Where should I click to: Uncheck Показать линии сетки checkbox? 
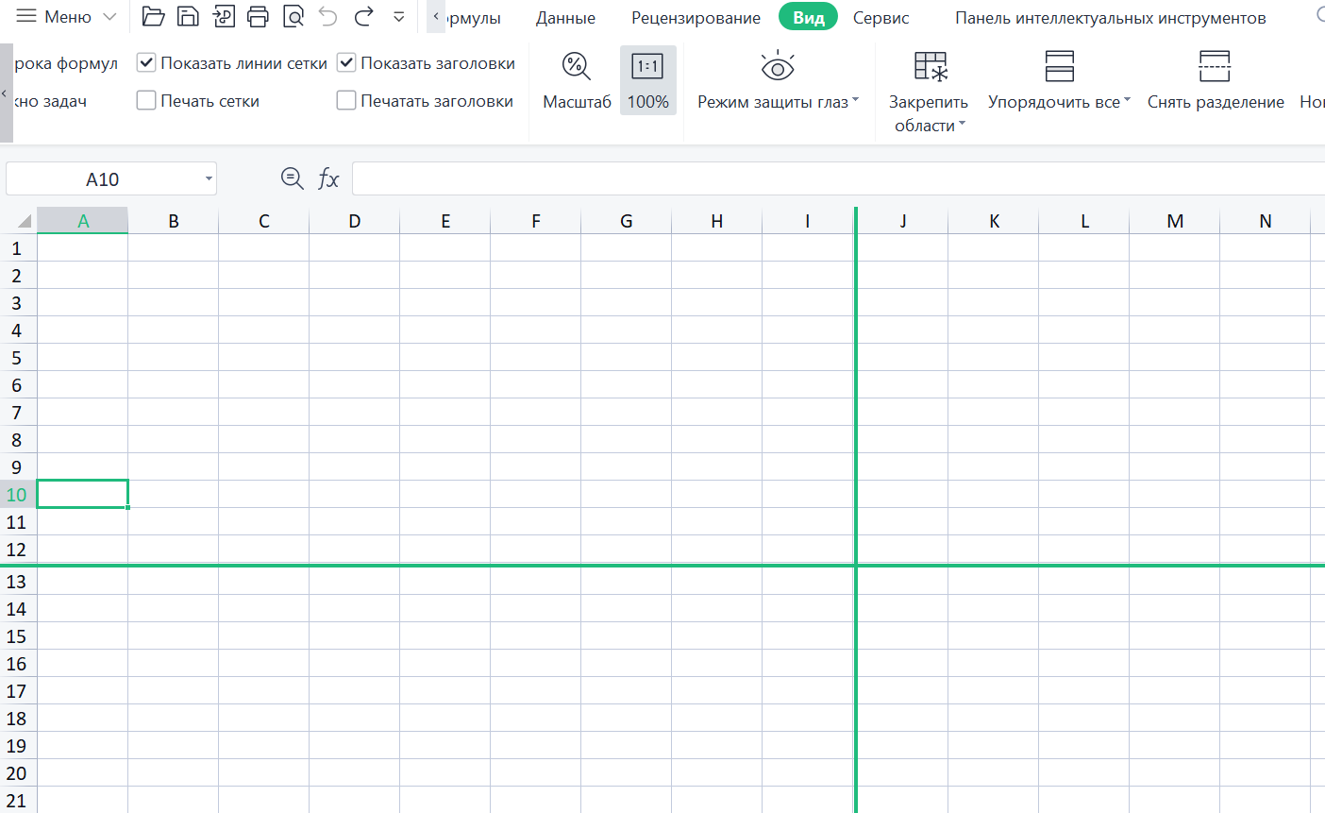(x=146, y=63)
